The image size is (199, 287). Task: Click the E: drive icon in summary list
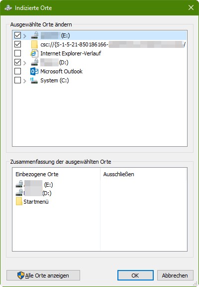19,184
